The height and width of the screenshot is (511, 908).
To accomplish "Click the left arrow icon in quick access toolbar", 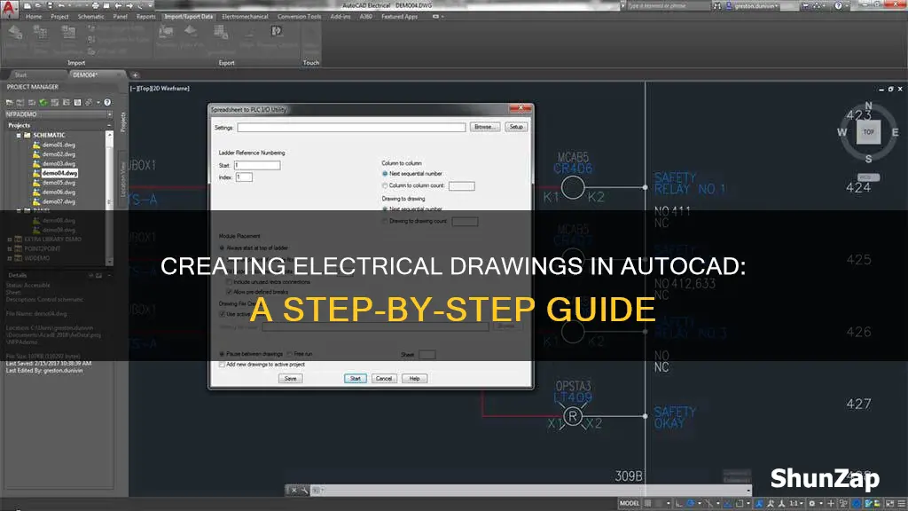I will [118, 6].
